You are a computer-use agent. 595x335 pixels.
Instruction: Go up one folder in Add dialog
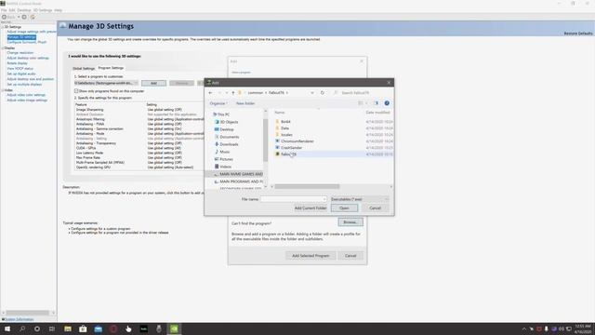(x=233, y=93)
